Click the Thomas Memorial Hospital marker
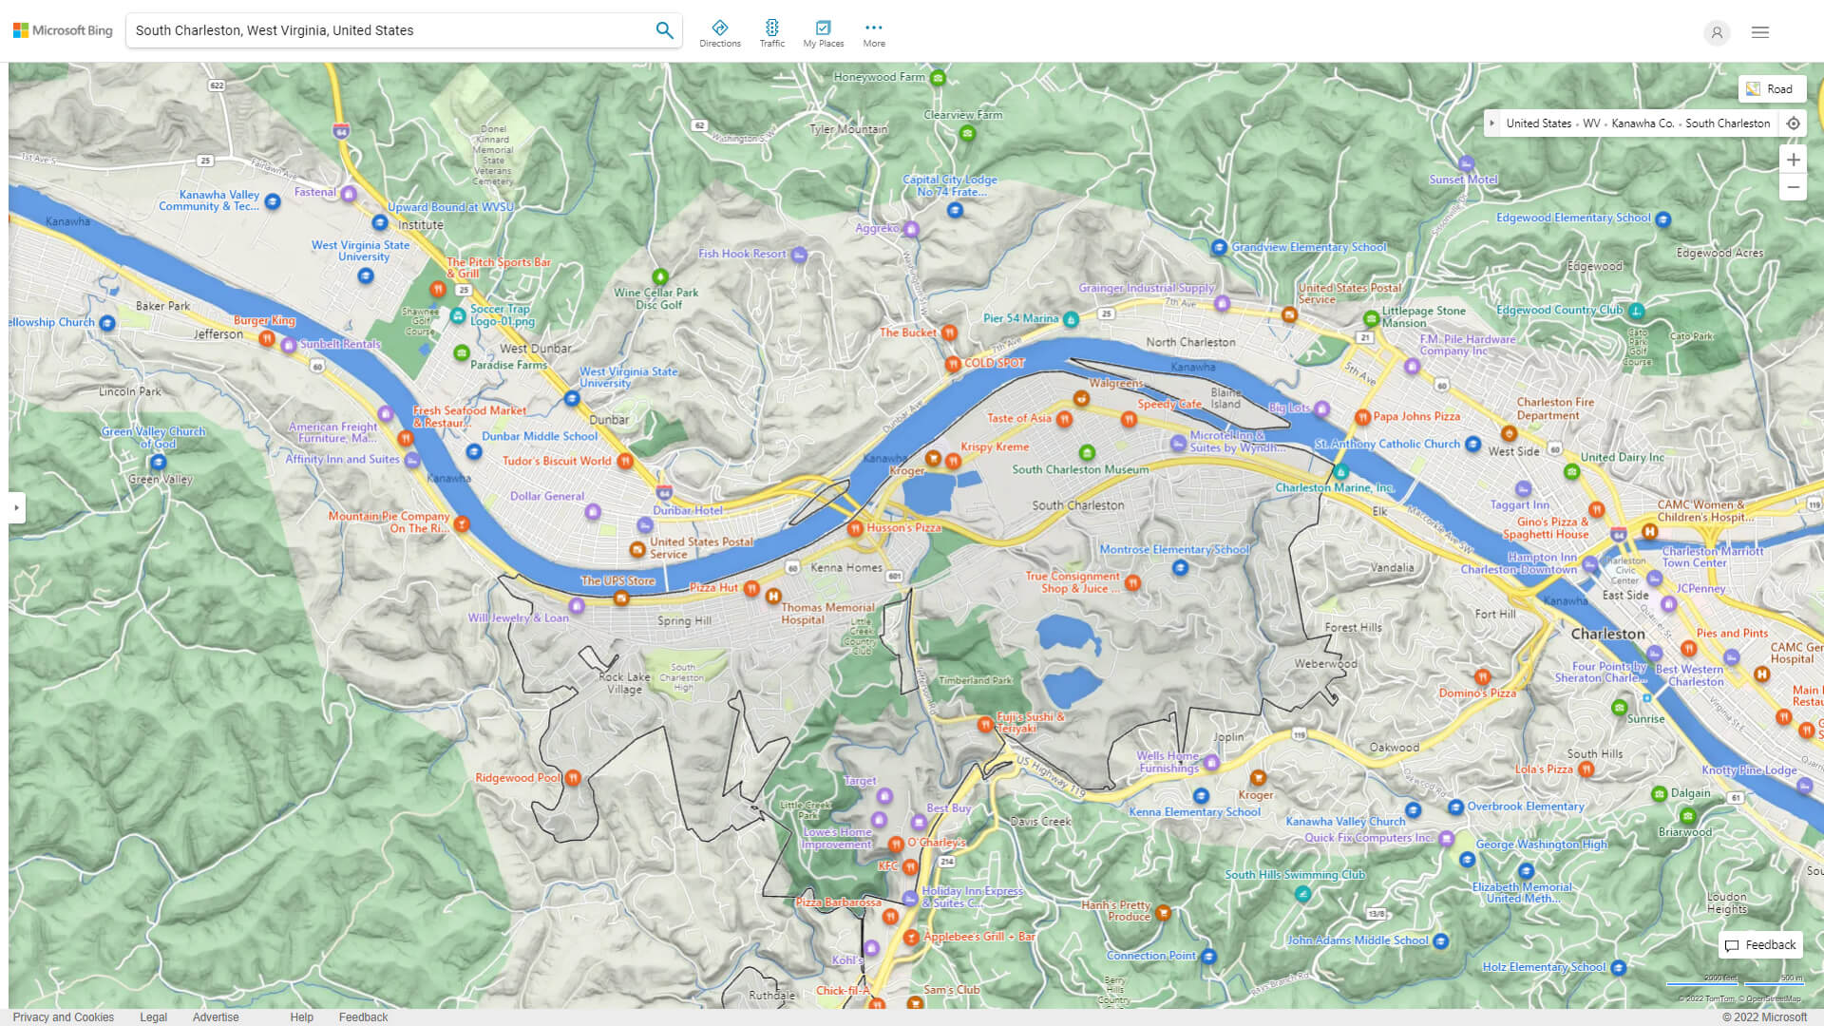 click(x=773, y=597)
